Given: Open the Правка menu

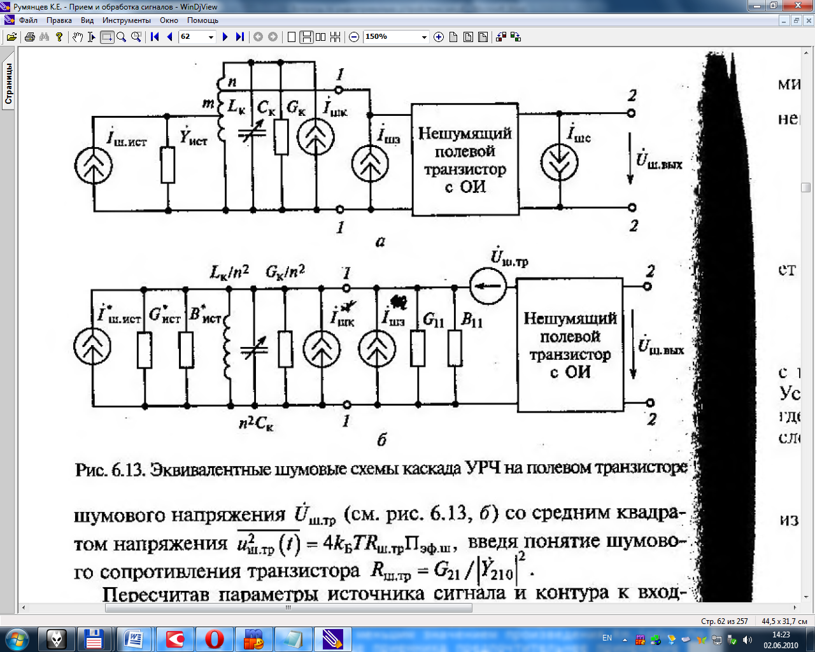Looking at the screenshot, I should click(x=59, y=20).
